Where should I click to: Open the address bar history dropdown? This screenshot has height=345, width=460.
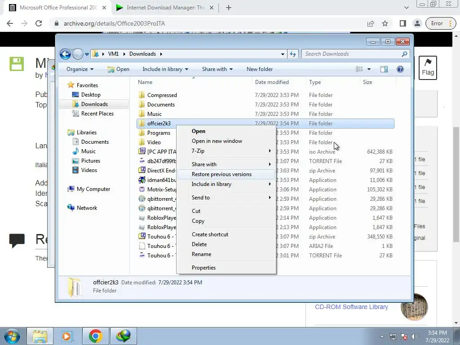[x=283, y=54]
